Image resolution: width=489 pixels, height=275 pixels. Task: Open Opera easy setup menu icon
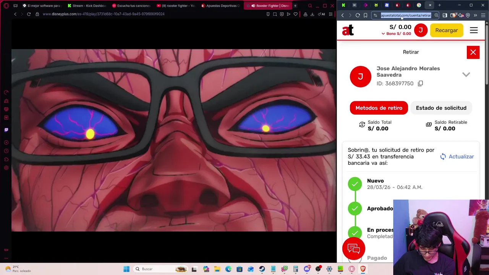[330, 14]
